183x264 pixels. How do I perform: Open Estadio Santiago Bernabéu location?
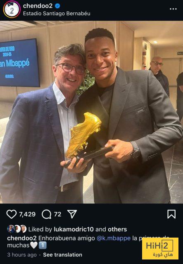(57, 14)
